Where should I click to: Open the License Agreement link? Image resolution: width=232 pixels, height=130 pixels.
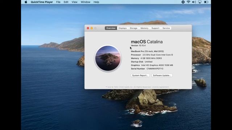coord(160,87)
